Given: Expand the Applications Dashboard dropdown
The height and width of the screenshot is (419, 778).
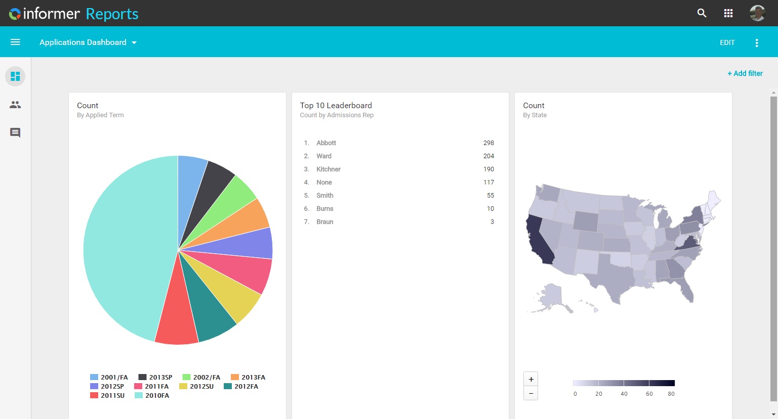Looking at the screenshot, I should coord(88,42).
